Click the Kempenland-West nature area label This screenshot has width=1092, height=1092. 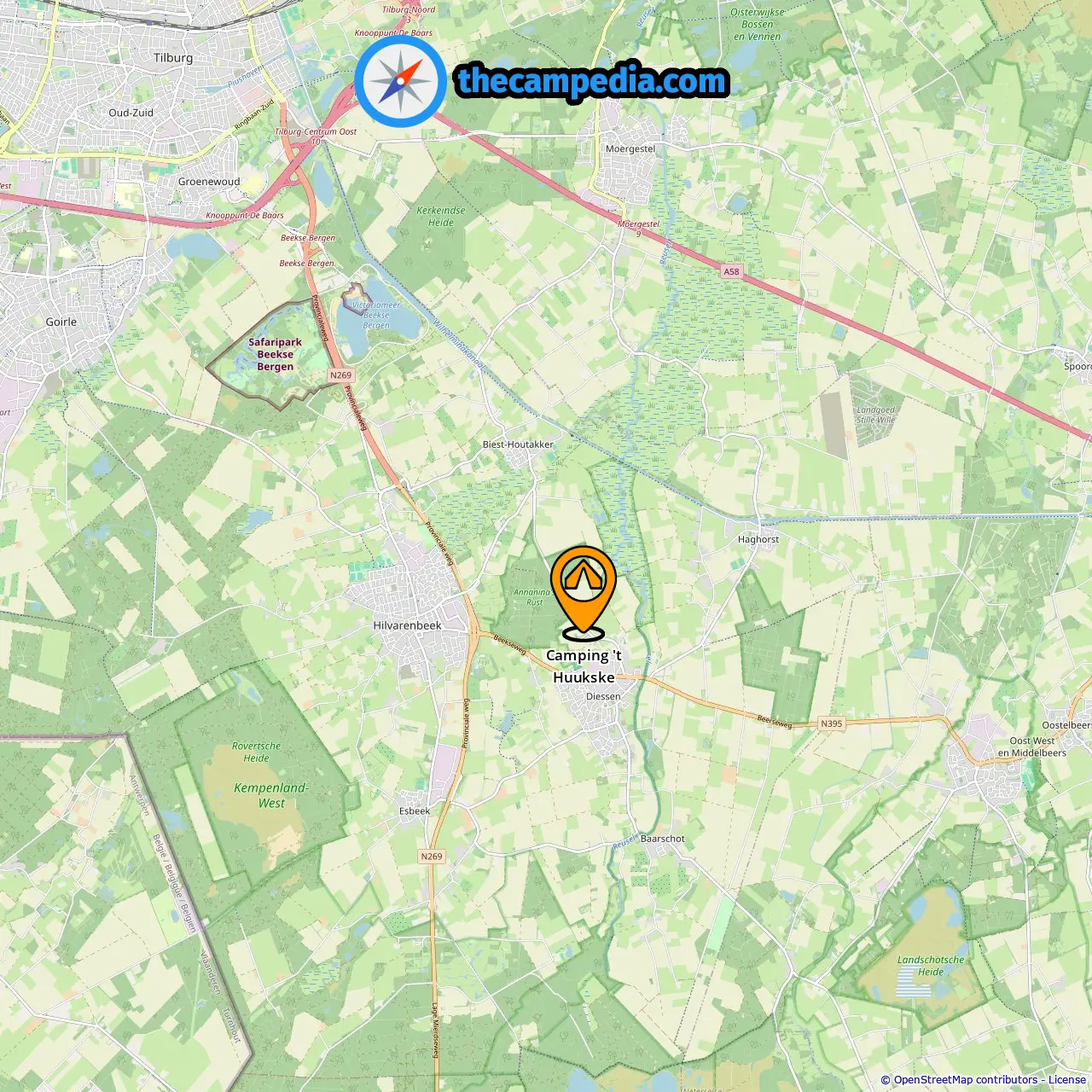point(271,795)
